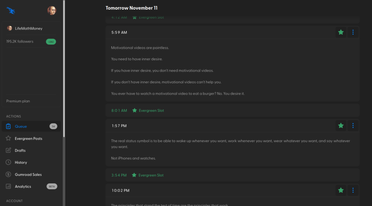Image resolution: width=372 pixels, height=206 pixels.
Task: Toggle evergreen star on 1:57 PM post
Action: 341,126
